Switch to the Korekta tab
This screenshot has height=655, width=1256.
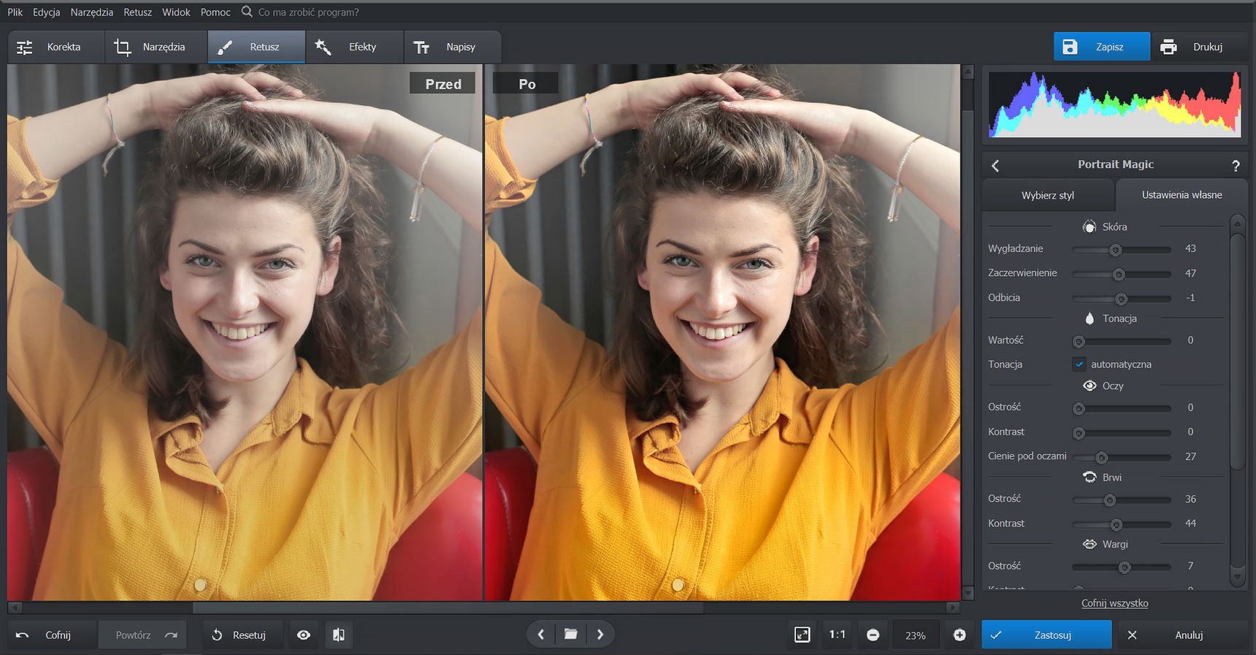[x=56, y=47]
